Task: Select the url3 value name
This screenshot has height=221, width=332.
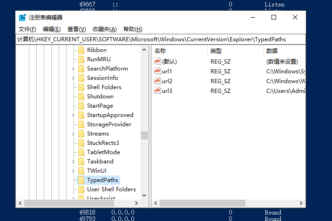Action: 167,91
